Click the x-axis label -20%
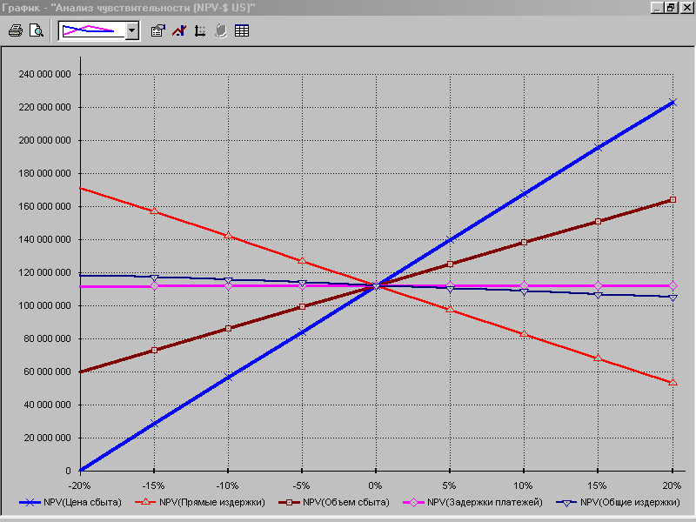This screenshot has height=522, width=696. 80,485
